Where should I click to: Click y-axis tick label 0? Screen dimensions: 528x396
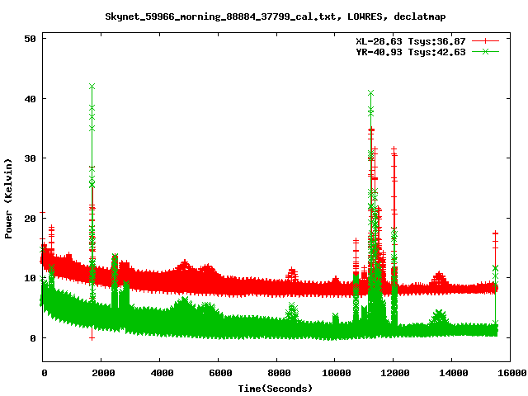coord(33,338)
